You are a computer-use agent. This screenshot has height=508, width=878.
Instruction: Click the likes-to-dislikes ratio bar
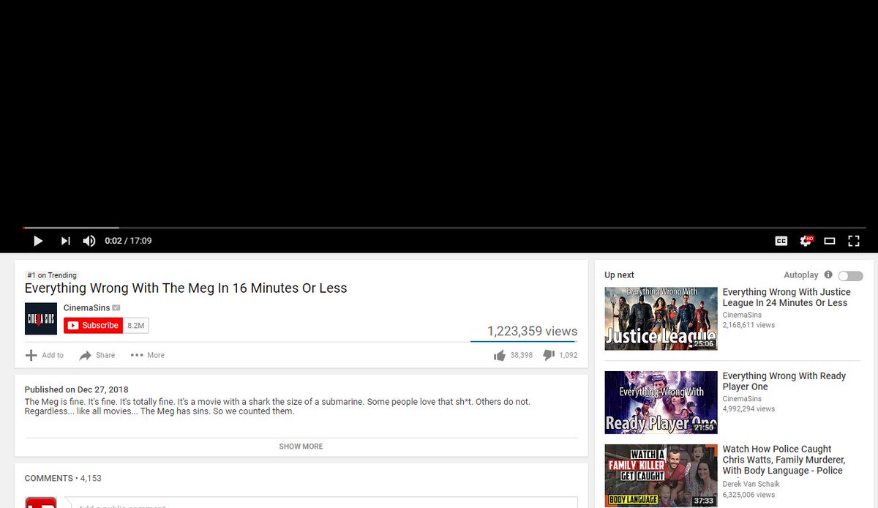(523, 341)
